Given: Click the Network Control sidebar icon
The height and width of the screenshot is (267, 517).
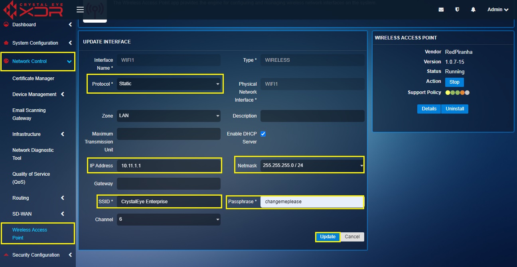Looking at the screenshot, I should click(x=6, y=61).
